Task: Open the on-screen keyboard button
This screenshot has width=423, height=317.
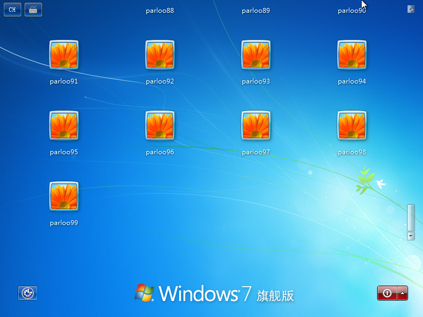Action: [33, 10]
